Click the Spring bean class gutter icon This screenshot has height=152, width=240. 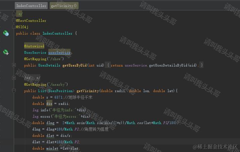click(x=6, y=33)
